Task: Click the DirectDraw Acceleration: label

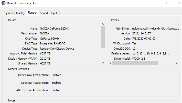Action: point(34,75)
